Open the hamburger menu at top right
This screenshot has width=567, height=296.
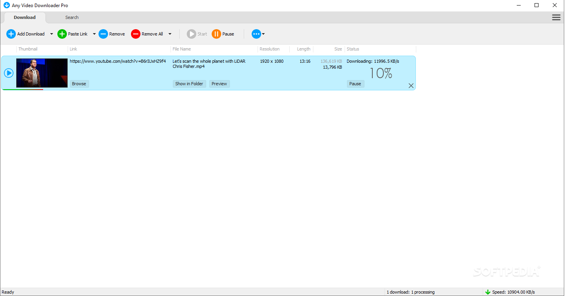(x=556, y=17)
